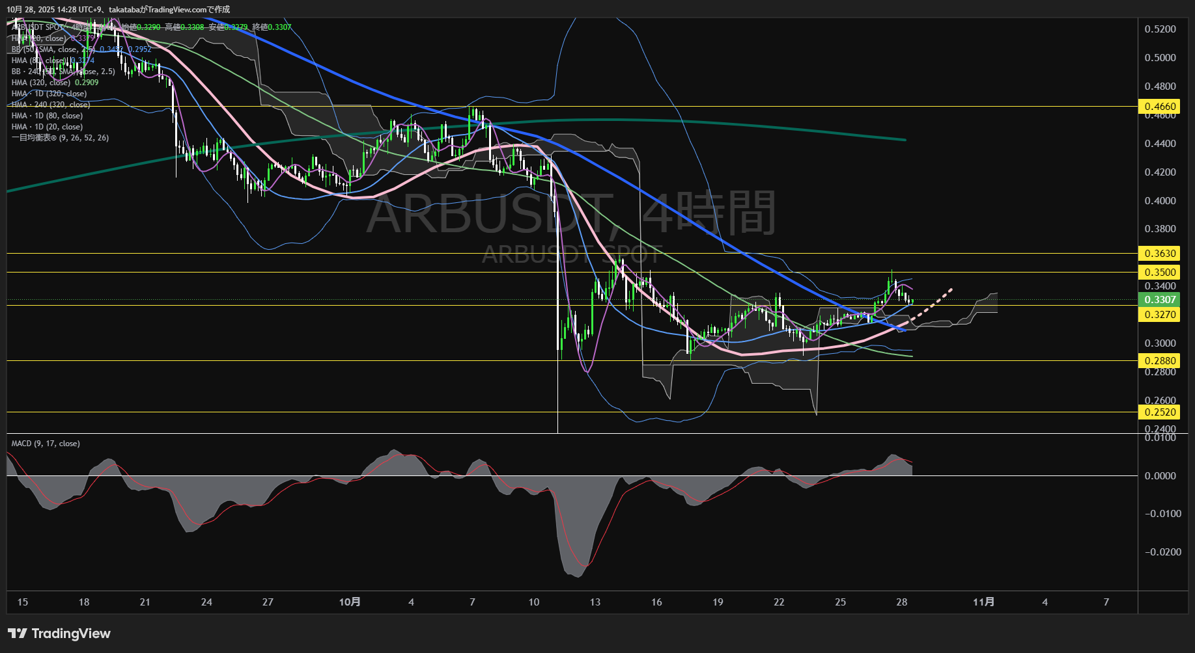Click the 11月 marker on time axis

tap(983, 602)
